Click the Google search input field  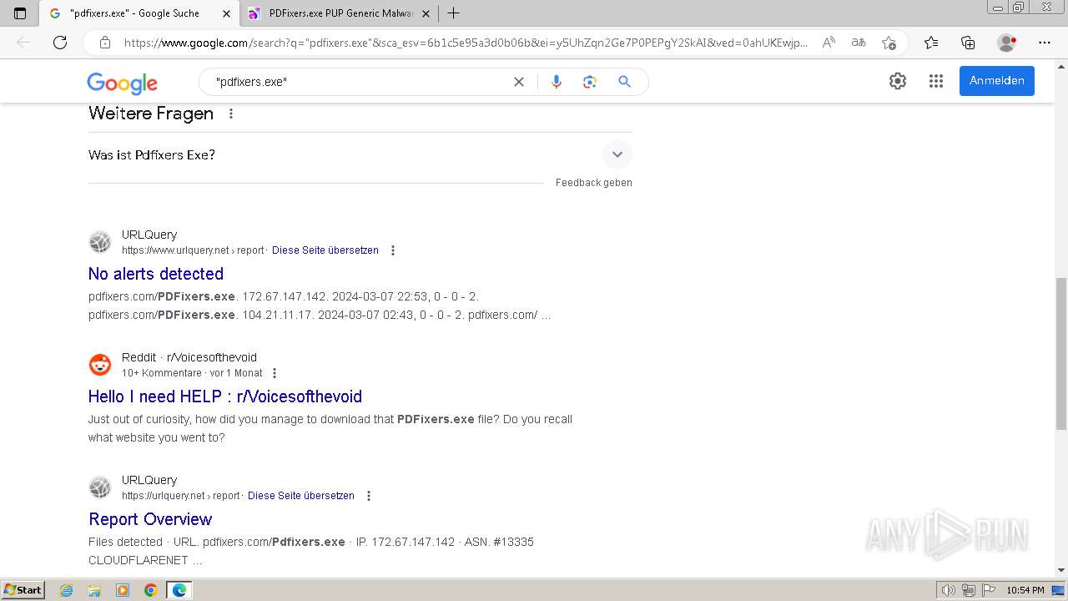pyautogui.click(x=359, y=82)
